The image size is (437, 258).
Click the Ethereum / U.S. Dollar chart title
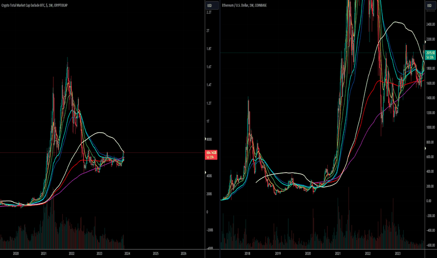click(244, 5)
